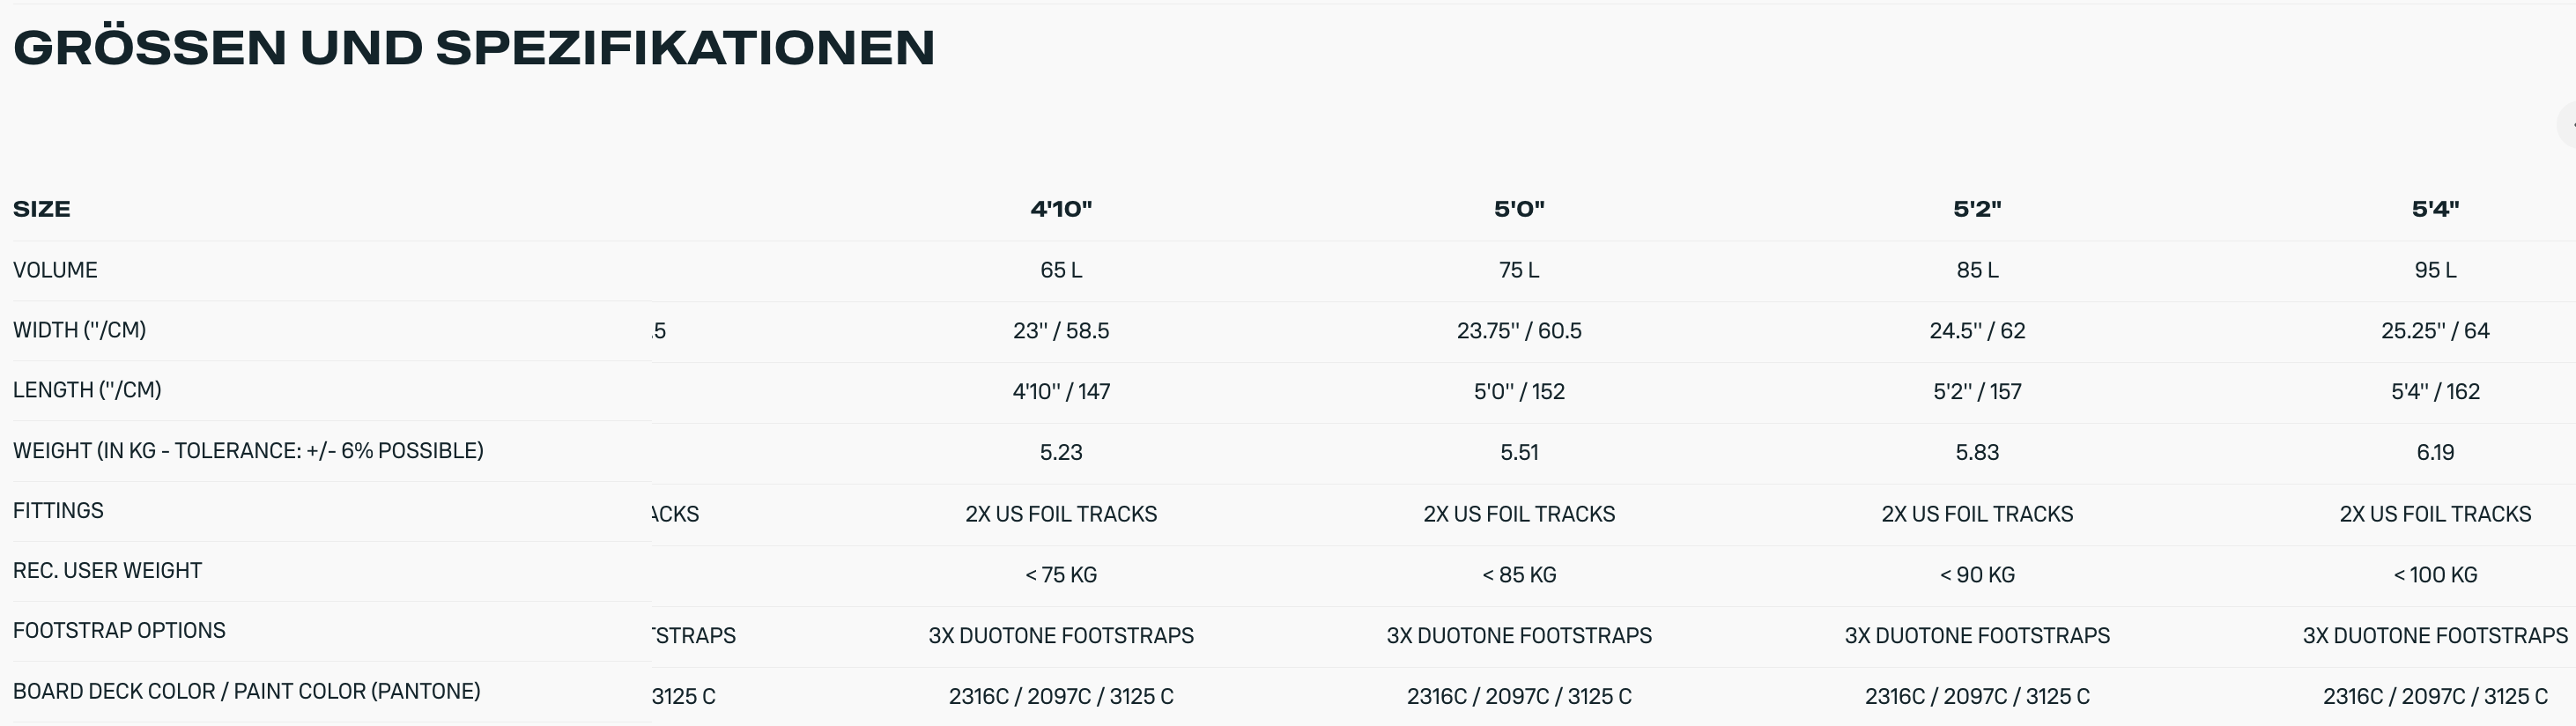Click the VOLUME row label
This screenshot has height=726, width=2576.
pyautogui.click(x=55, y=270)
